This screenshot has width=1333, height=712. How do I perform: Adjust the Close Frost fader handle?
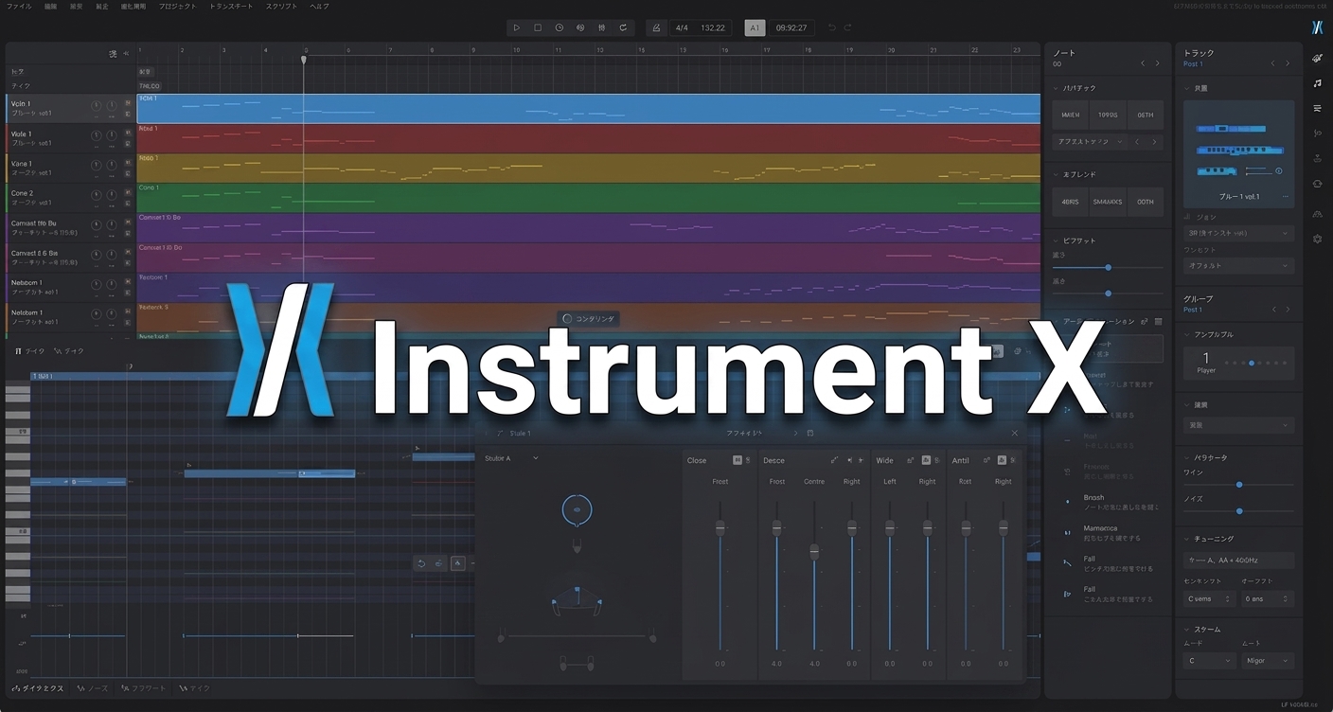point(720,527)
